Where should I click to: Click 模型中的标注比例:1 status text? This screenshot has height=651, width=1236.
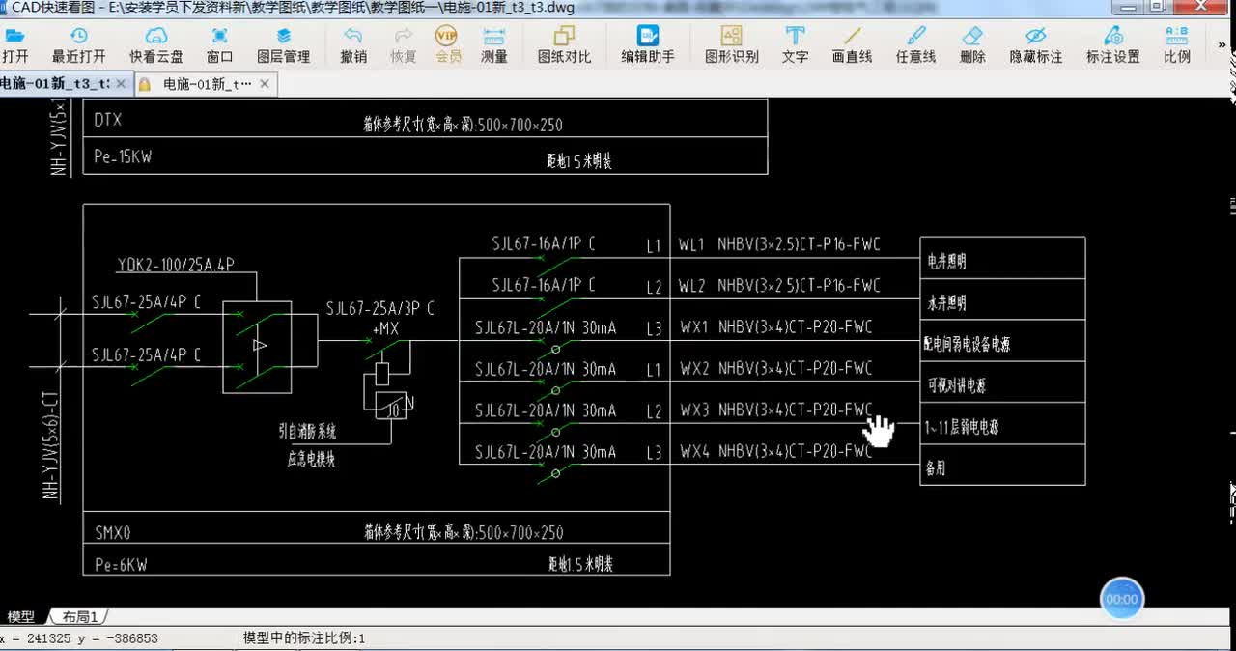(x=304, y=638)
